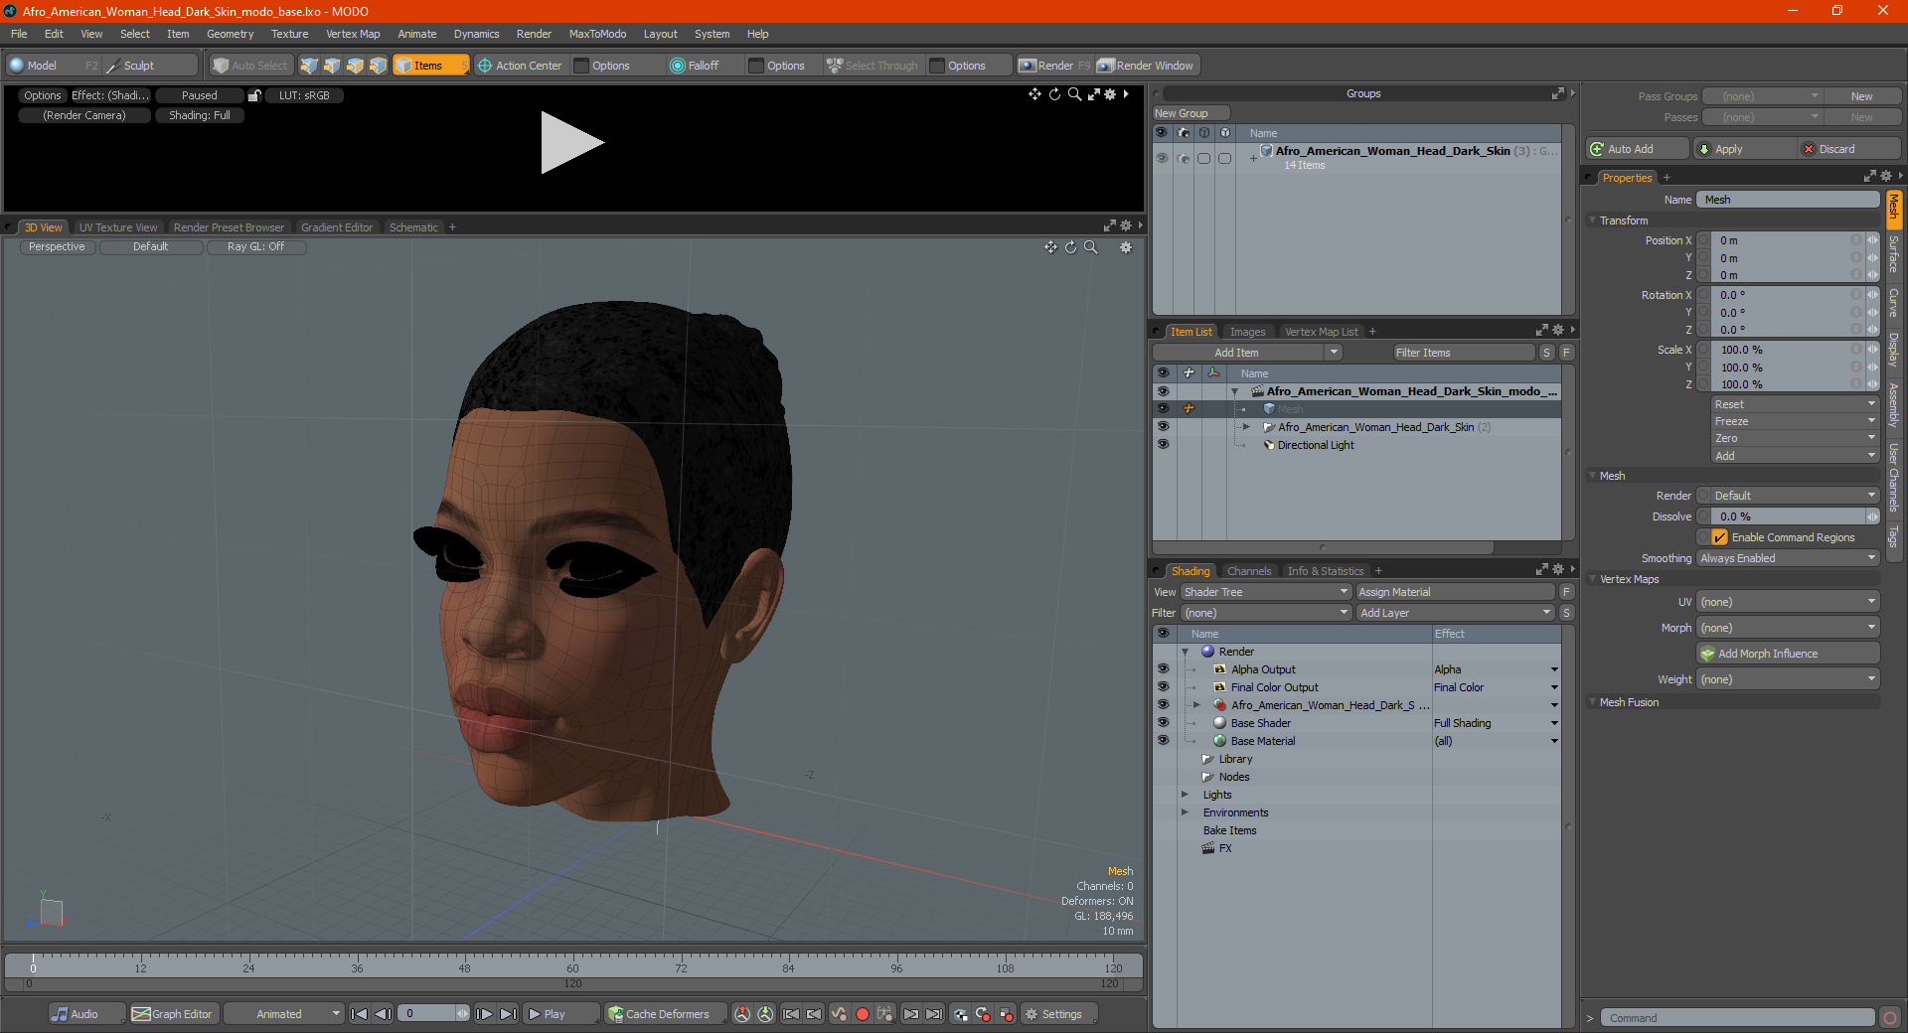Activate Items selection mode
Viewport: 1908px width, 1033px height.
[x=430, y=66]
